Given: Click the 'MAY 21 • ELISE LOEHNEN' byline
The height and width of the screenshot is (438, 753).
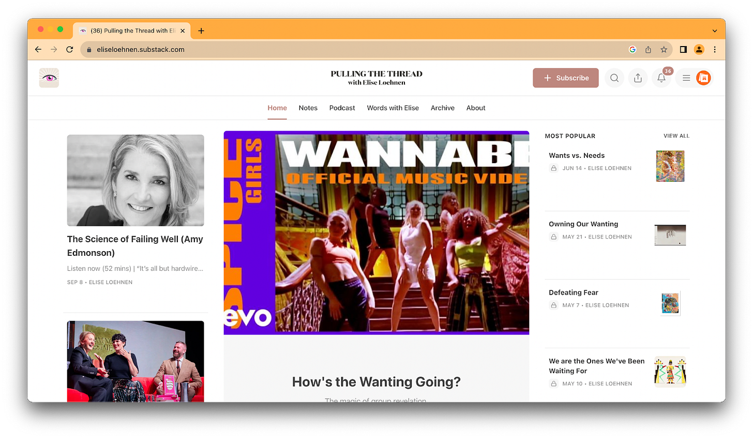Looking at the screenshot, I should click(597, 237).
